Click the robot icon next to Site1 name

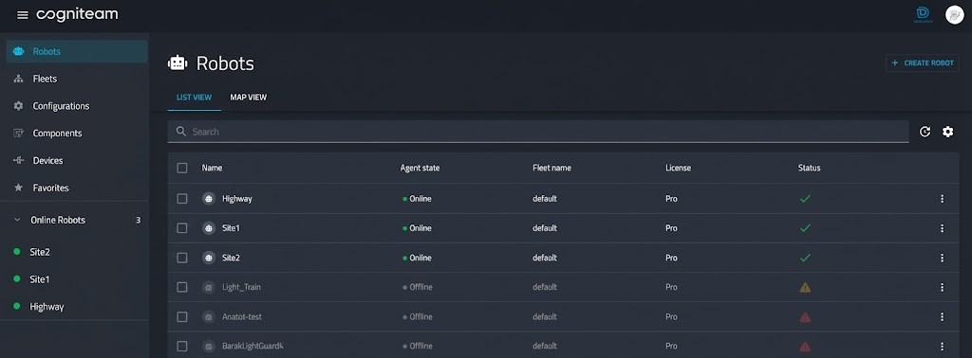coord(209,228)
